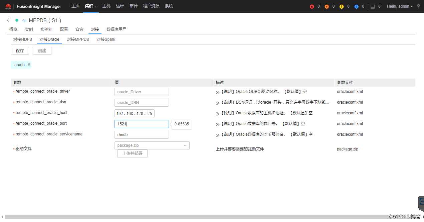Switch to the 实例组 tab

[x=46, y=29]
